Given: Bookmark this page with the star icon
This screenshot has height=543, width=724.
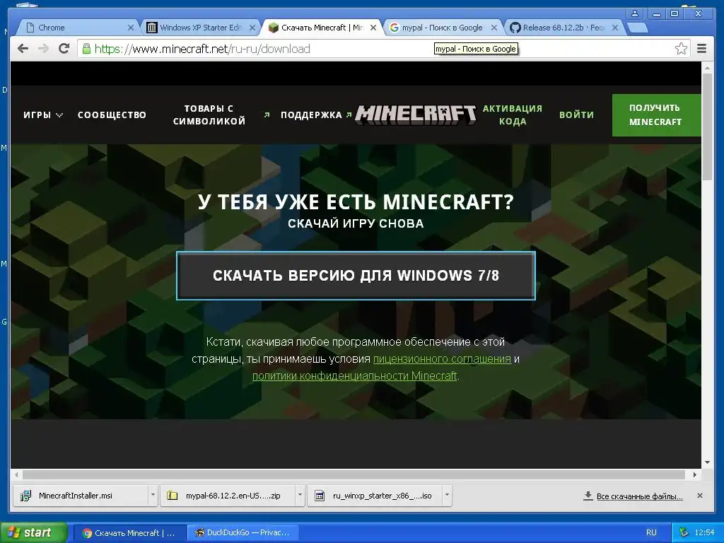Looking at the screenshot, I should click(681, 49).
